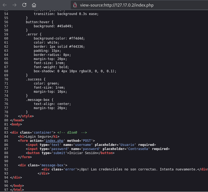Click the 'background: #45a049' line
The width and height of the screenshot is (208, 192).
click(x=53, y=26)
